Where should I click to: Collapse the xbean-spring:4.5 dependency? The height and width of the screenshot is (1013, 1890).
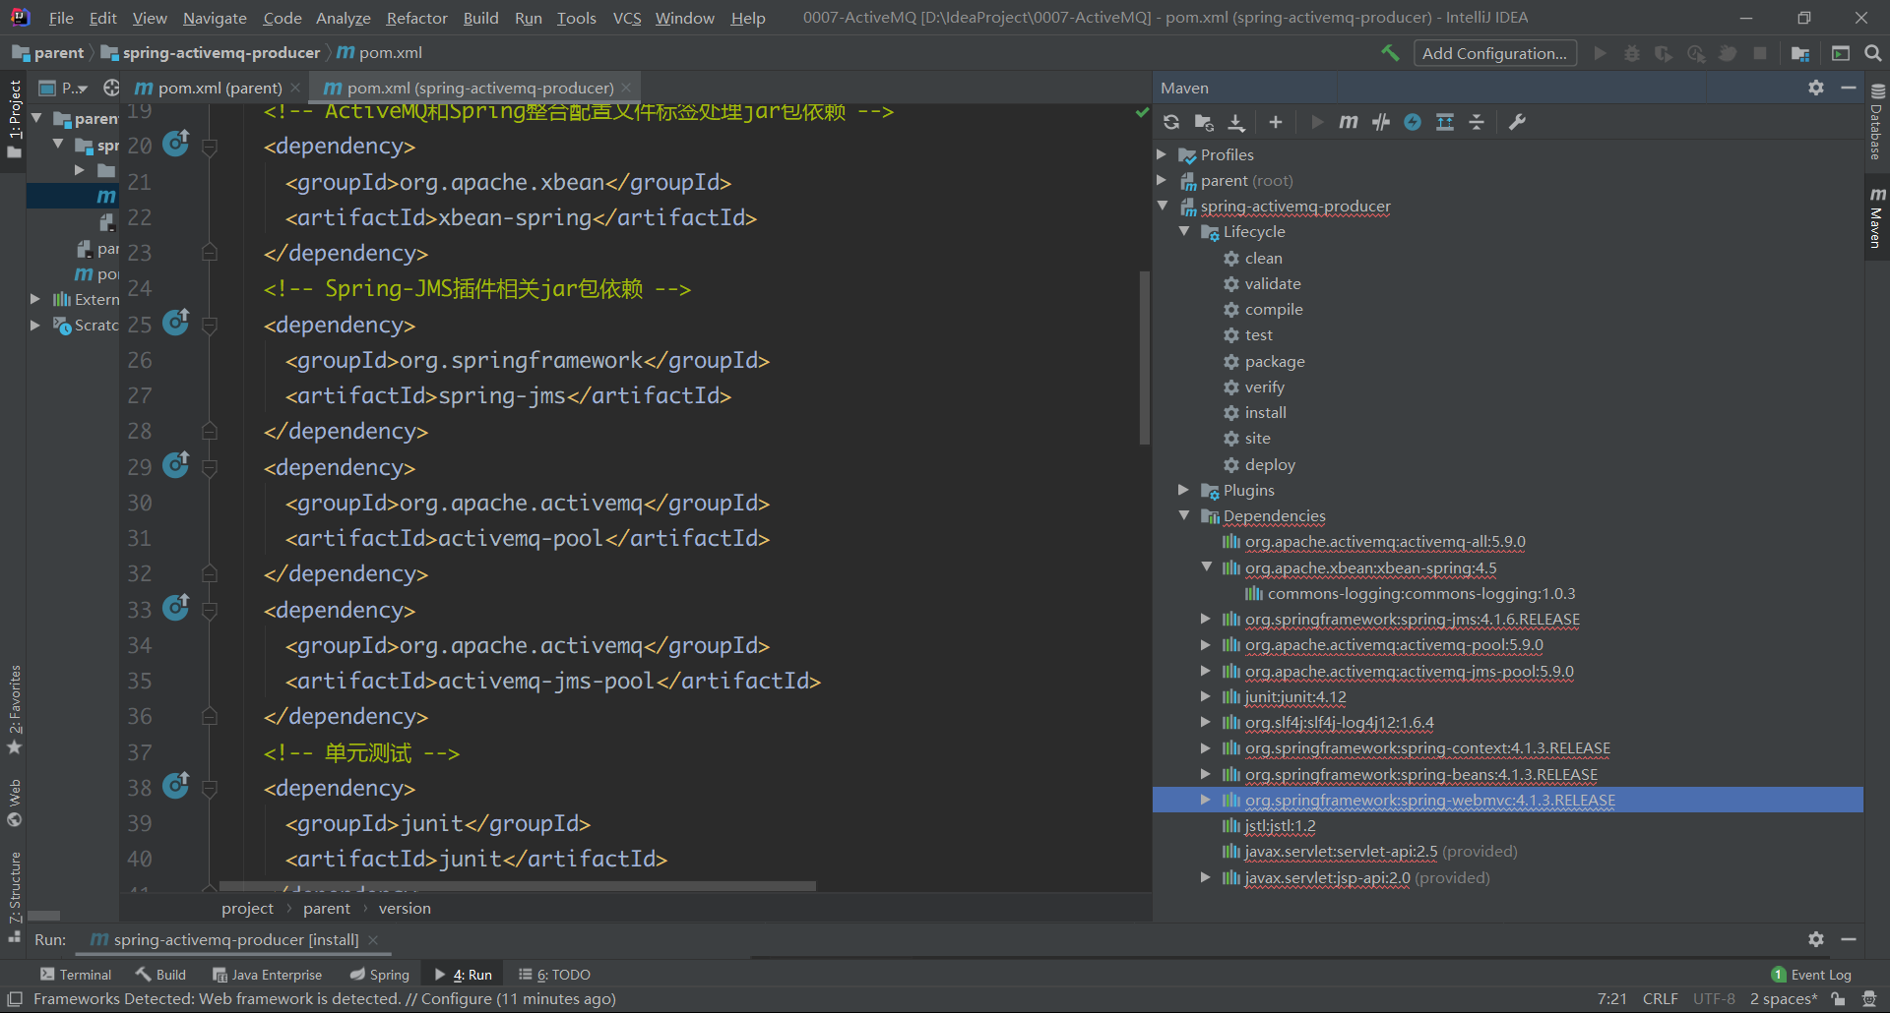point(1207,567)
